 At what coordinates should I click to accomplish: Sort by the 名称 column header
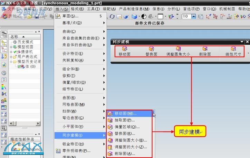click(25, 37)
